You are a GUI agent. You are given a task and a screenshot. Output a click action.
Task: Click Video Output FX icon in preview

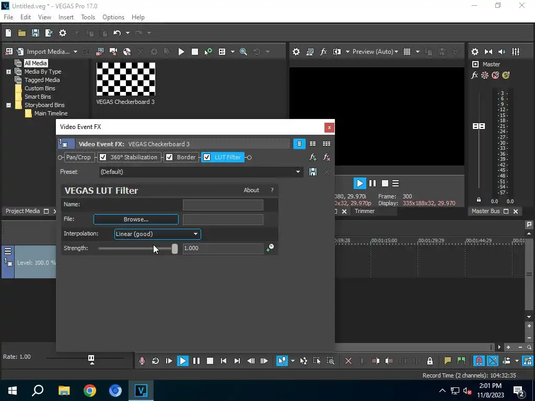tap(323, 52)
